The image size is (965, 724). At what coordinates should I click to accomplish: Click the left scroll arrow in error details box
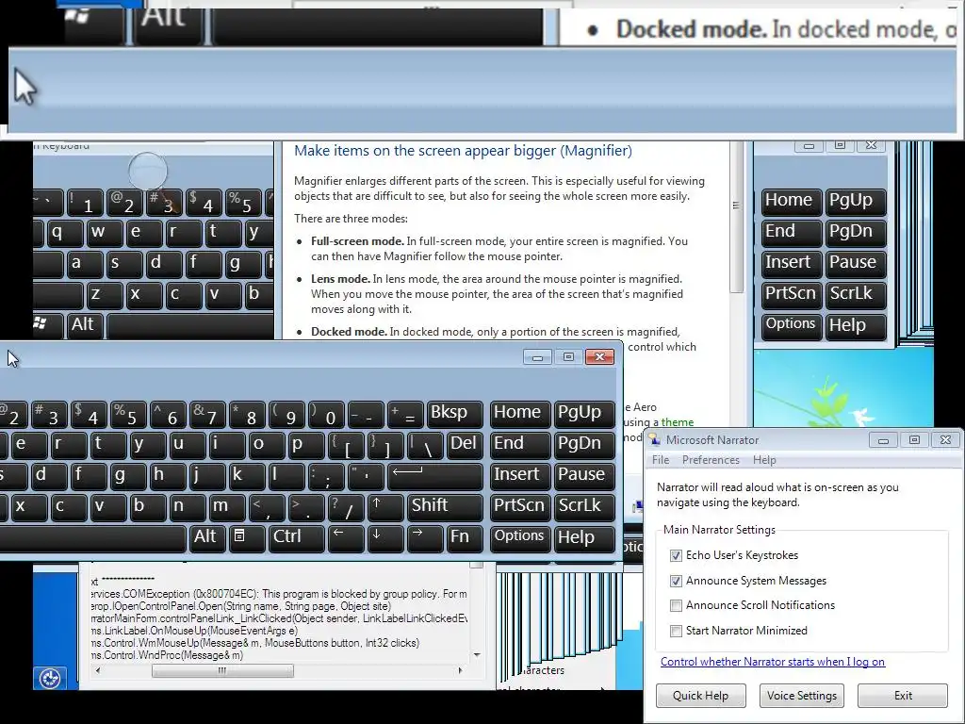(x=98, y=670)
